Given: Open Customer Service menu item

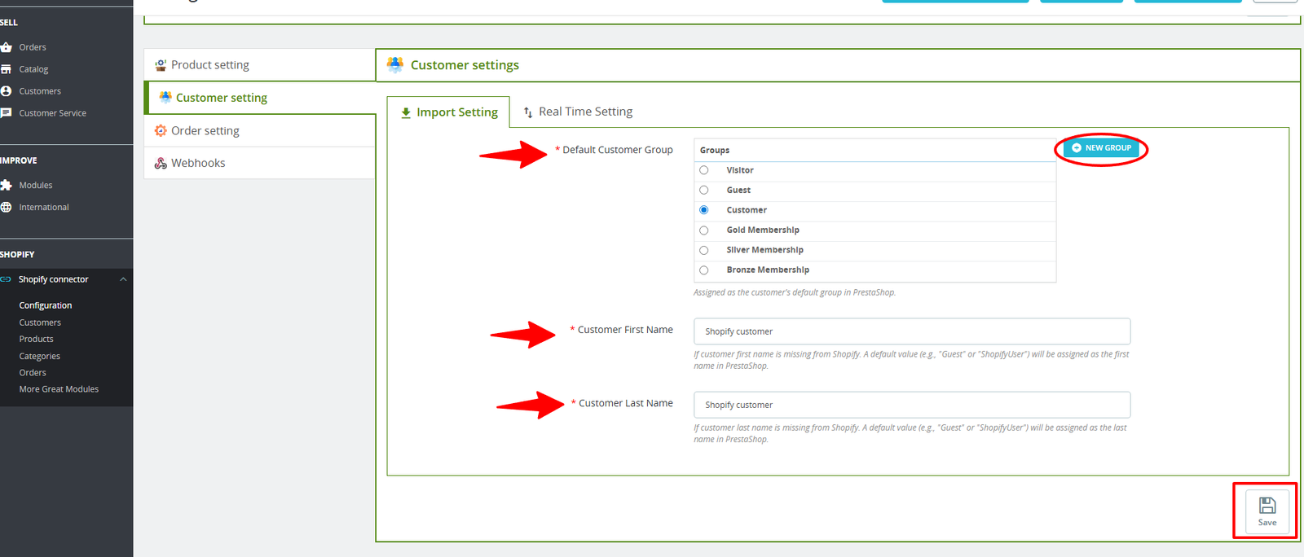Looking at the screenshot, I should (x=52, y=113).
